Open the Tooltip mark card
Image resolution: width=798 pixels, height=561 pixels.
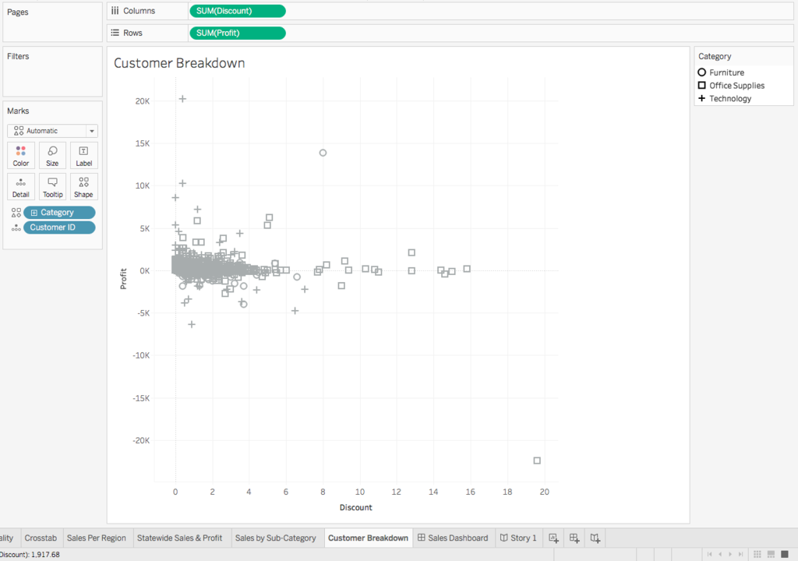[x=52, y=187]
